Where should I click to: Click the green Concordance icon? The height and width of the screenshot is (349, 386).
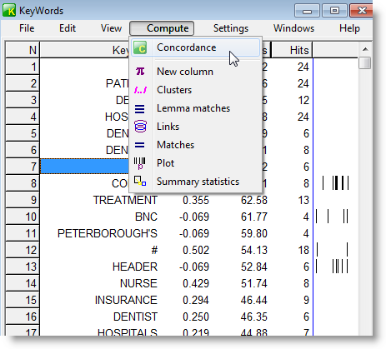coord(140,47)
